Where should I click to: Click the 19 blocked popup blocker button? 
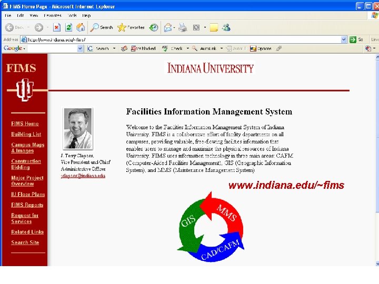pos(143,48)
